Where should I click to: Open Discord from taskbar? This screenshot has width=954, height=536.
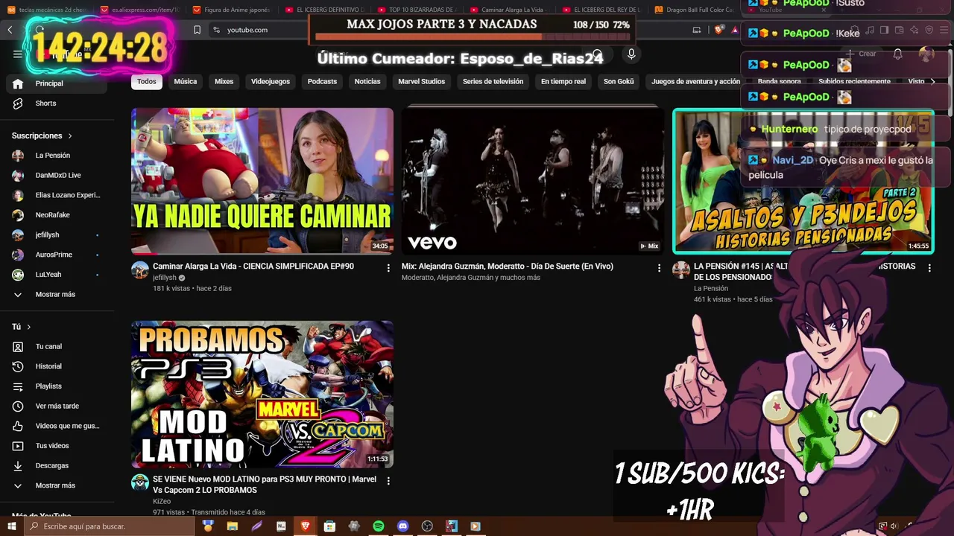(x=403, y=526)
